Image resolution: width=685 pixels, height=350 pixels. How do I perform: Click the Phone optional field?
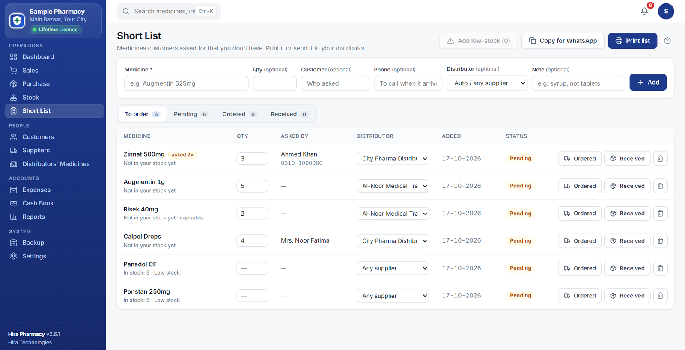point(408,83)
